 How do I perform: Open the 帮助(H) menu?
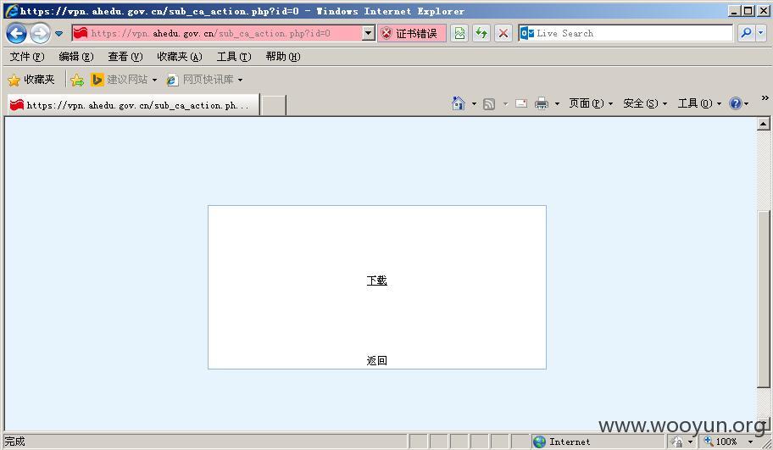[x=283, y=57]
